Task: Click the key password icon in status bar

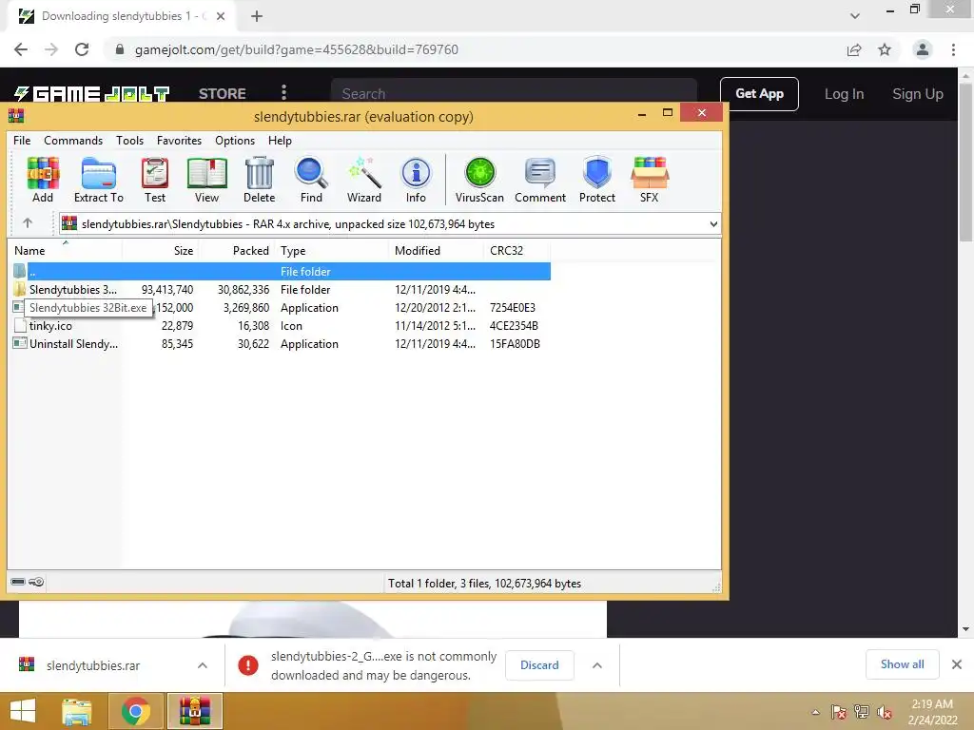Action: click(37, 582)
